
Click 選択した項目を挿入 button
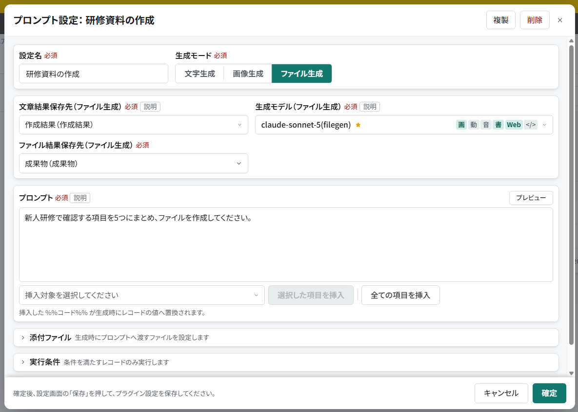tap(311, 295)
